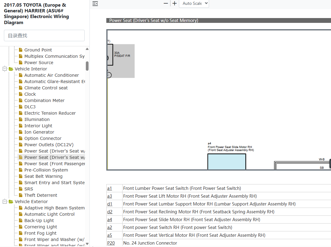The width and height of the screenshot is (331, 247).
Task: Open Climate Control seat diagram
Action: point(46,88)
